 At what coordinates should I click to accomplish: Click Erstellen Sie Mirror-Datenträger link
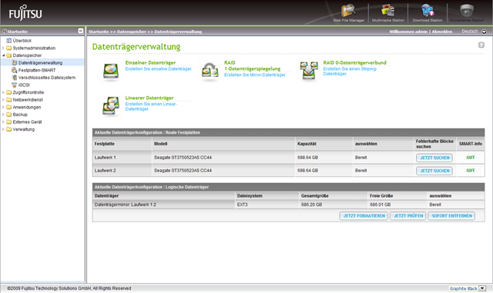pyautogui.click(x=255, y=75)
